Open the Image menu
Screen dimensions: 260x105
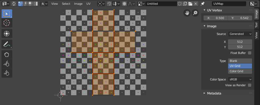78,4
